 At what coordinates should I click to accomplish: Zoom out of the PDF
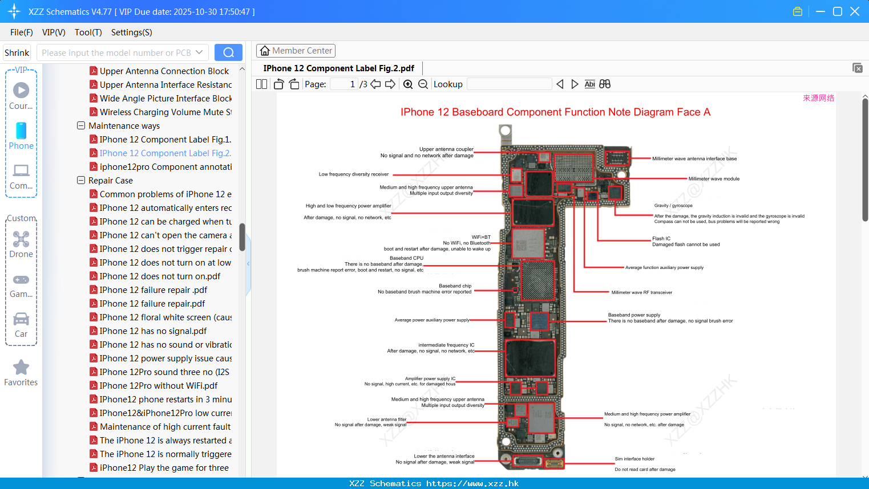pyautogui.click(x=423, y=84)
